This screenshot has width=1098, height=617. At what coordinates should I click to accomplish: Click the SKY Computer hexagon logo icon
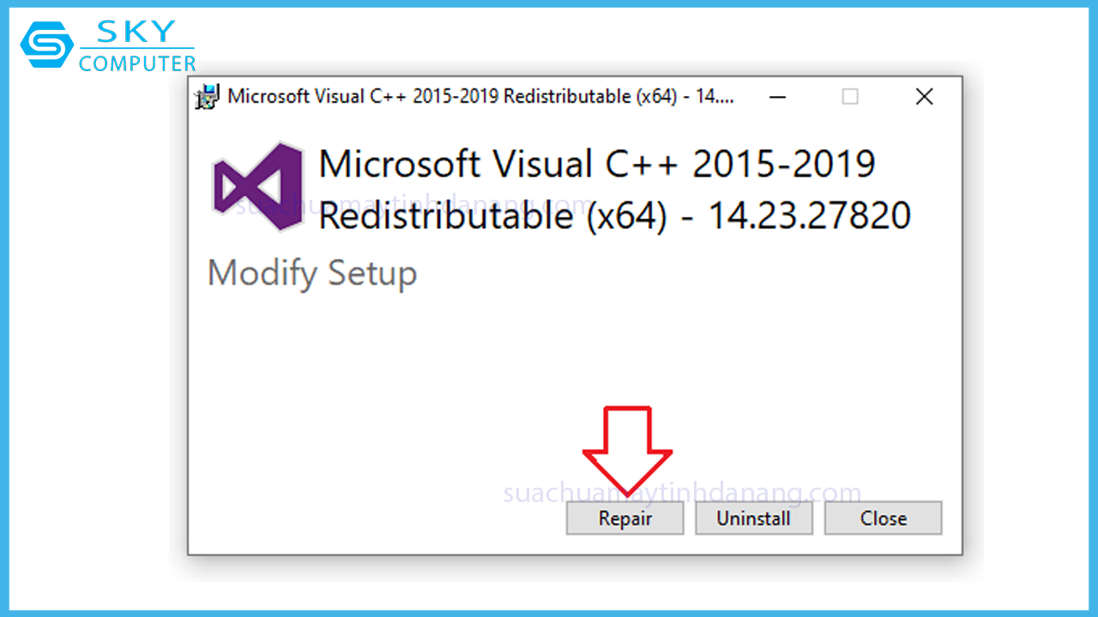point(45,45)
